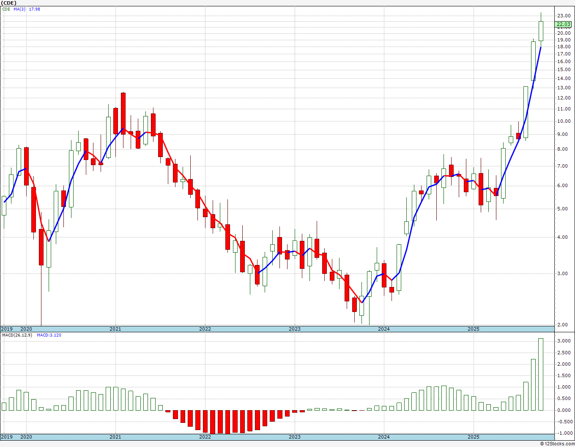Click the 3.000 MACD axis label

pyautogui.click(x=564, y=341)
